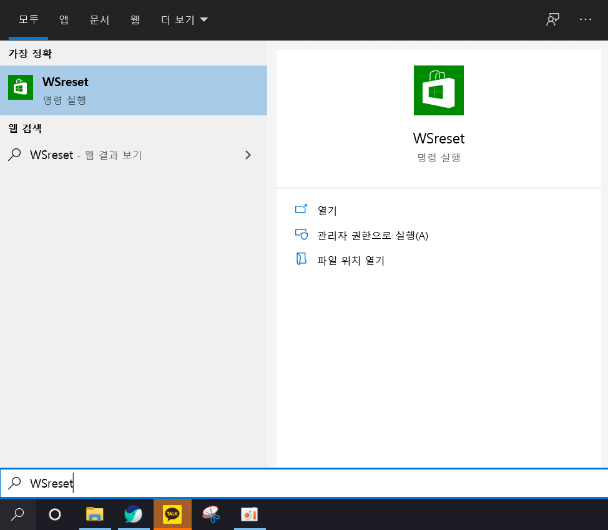Viewport: 608px width, 530px height.
Task: Click the WSreset title in preview pane
Action: click(439, 138)
